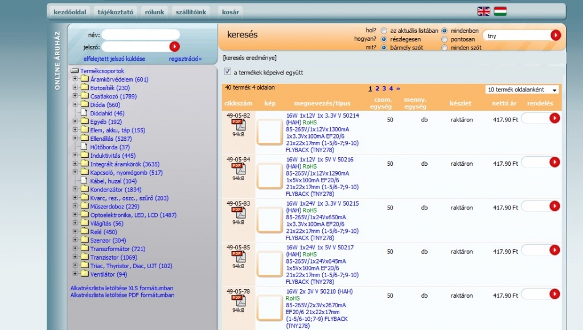
Task: Open the '10 termék oldalanként' dropdown
Action: 522,90
